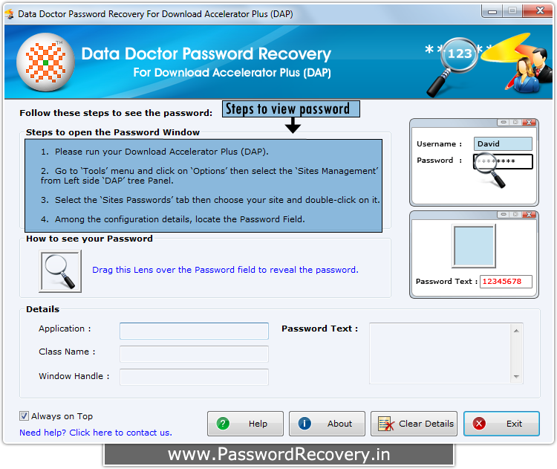Click the light blue preview square
The width and height of the screenshot is (557, 469).
pyautogui.click(x=474, y=246)
